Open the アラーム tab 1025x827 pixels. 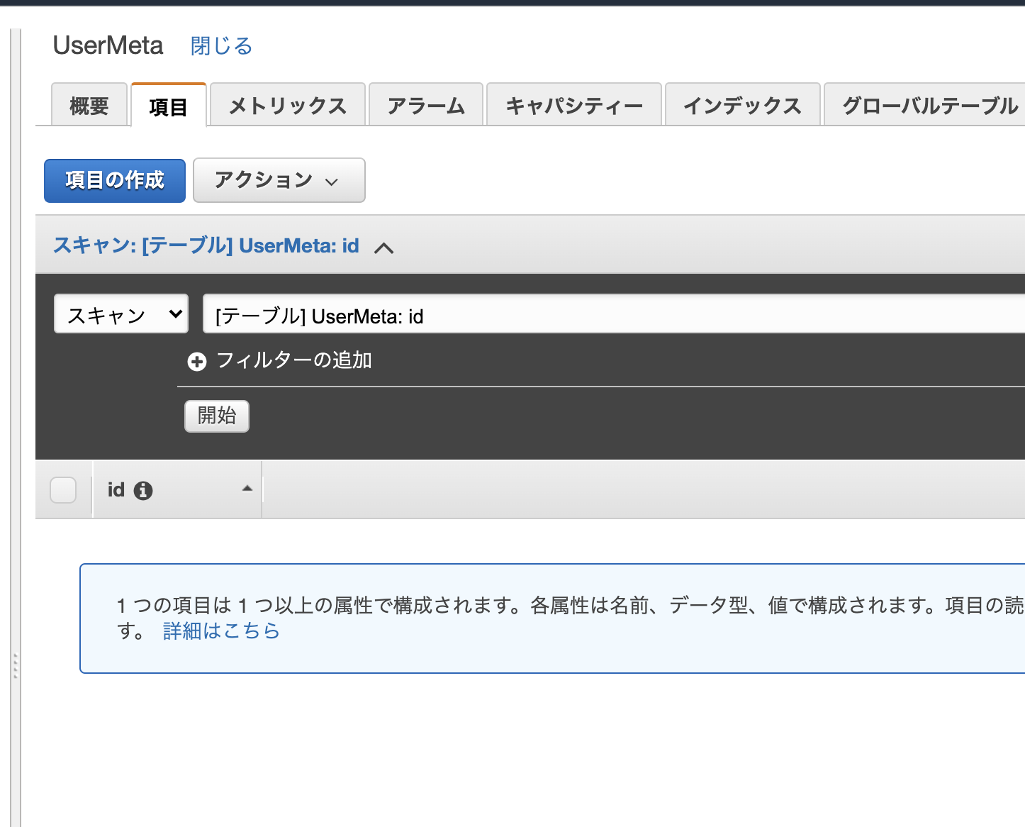point(425,104)
